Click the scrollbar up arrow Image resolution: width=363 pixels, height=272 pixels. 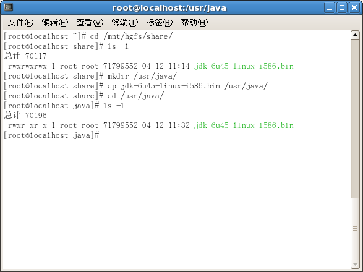(355, 35)
